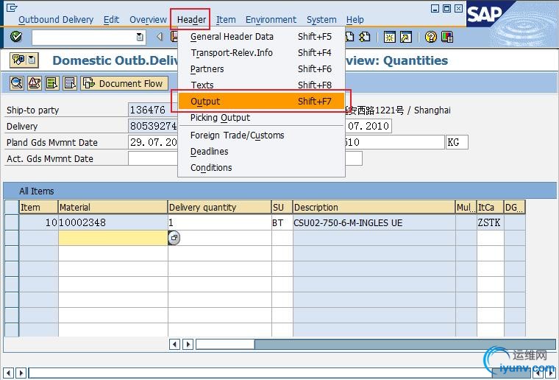Image resolution: width=559 pixels, height=380 pixels.
Task: Choose Texts in the Header menu
Action: pyautogui.click(x=261, y=85)
